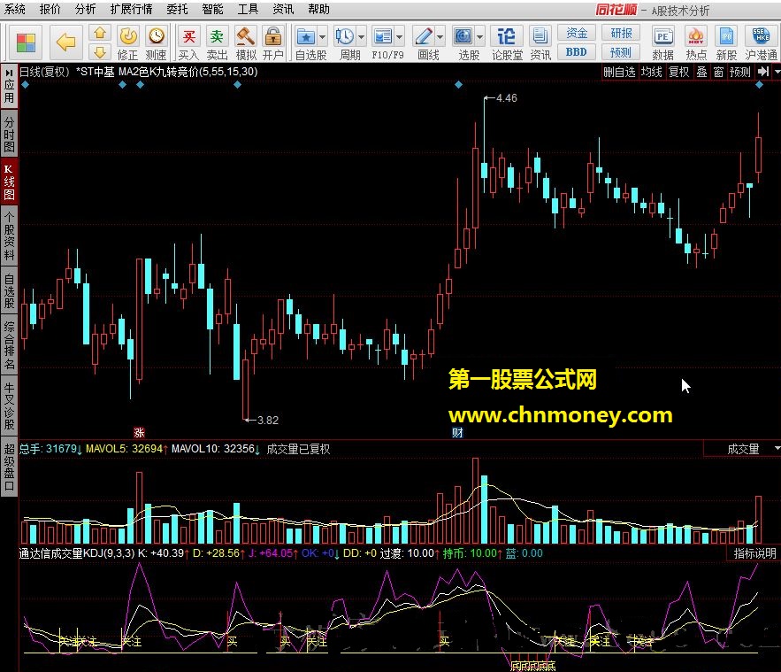The image size is (781, 672).
Task: Switch to the K线图 sidebar tab
Action: [x=9, y=182]
